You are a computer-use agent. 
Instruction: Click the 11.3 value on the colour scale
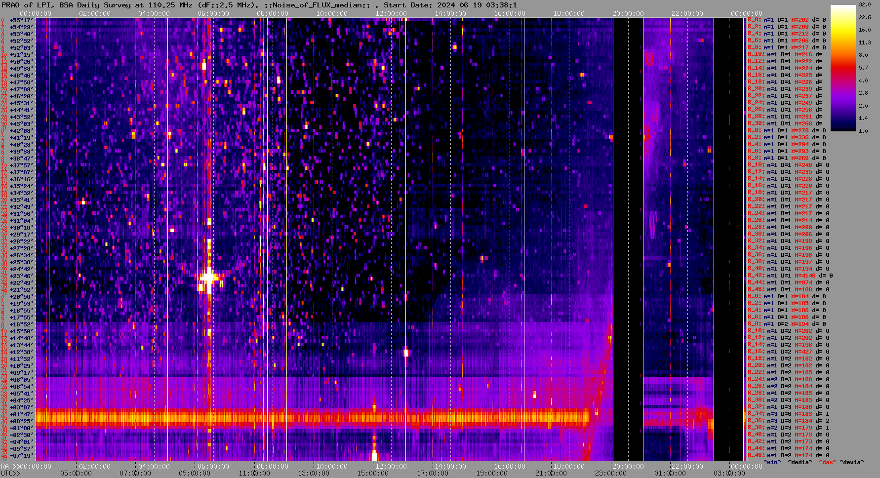click(x=865, y=42)
